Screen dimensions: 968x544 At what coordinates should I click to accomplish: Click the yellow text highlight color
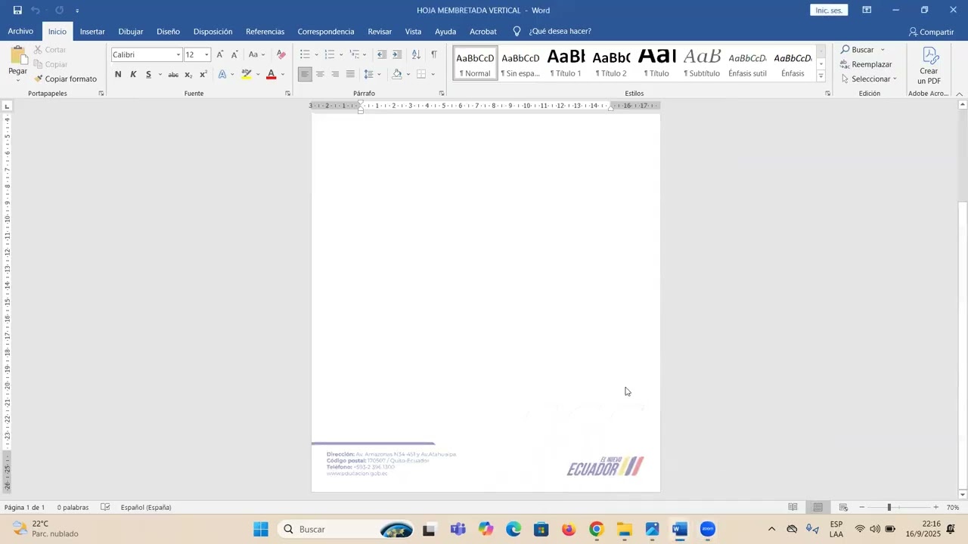click(246, 74)
